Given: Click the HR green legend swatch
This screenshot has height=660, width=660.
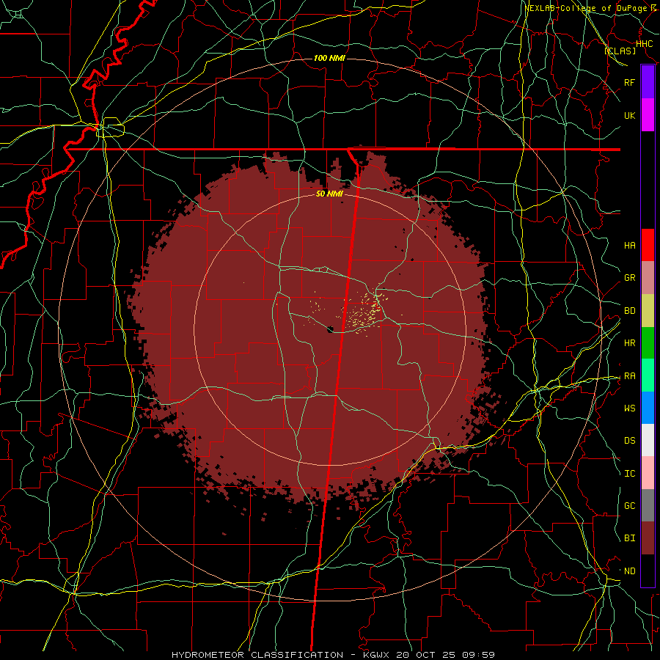Looking at the screenshot, I should coord(648,342).
